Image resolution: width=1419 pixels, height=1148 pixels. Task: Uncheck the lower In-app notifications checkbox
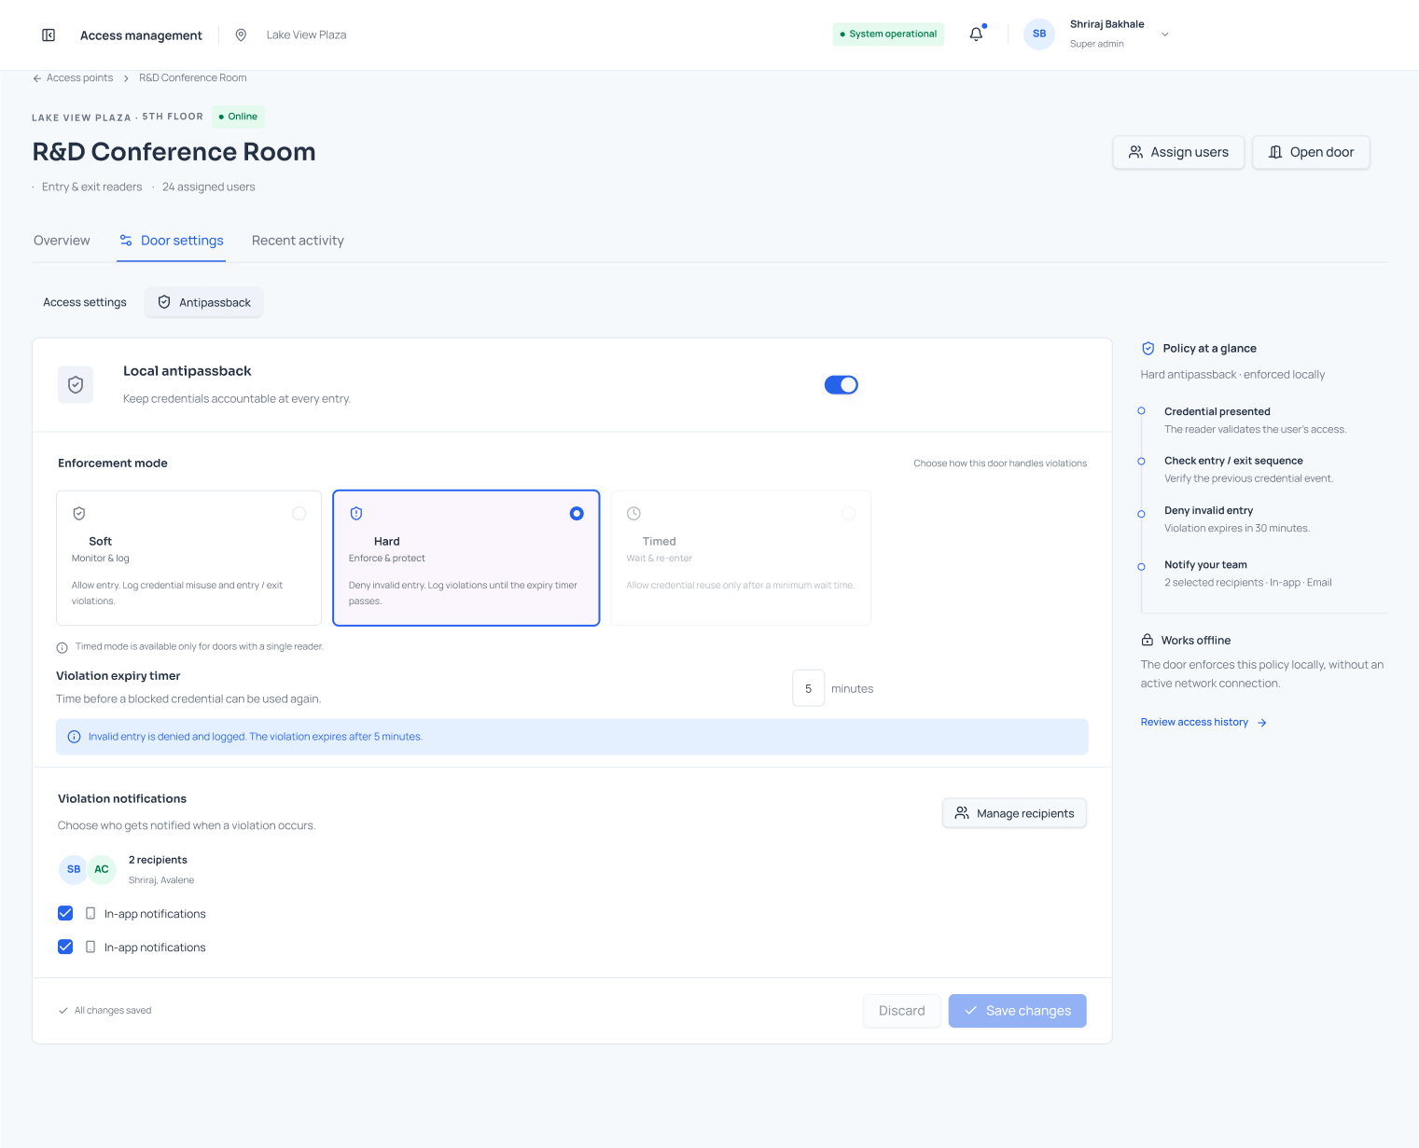pyautogui.click(x=65, y=947)
